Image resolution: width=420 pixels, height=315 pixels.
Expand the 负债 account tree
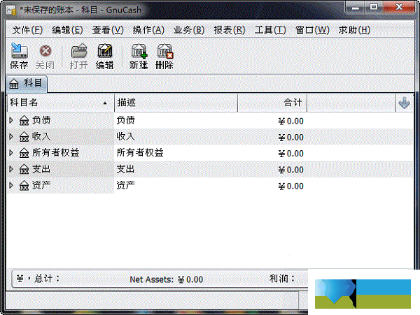11,120
